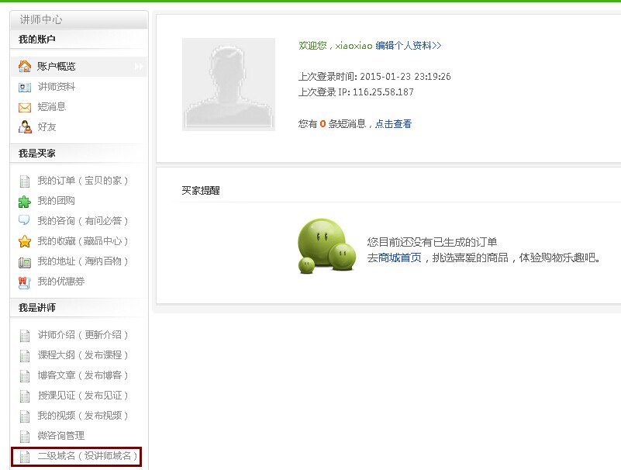Click the 编辑个人资料>> link

tap(408, 46)
